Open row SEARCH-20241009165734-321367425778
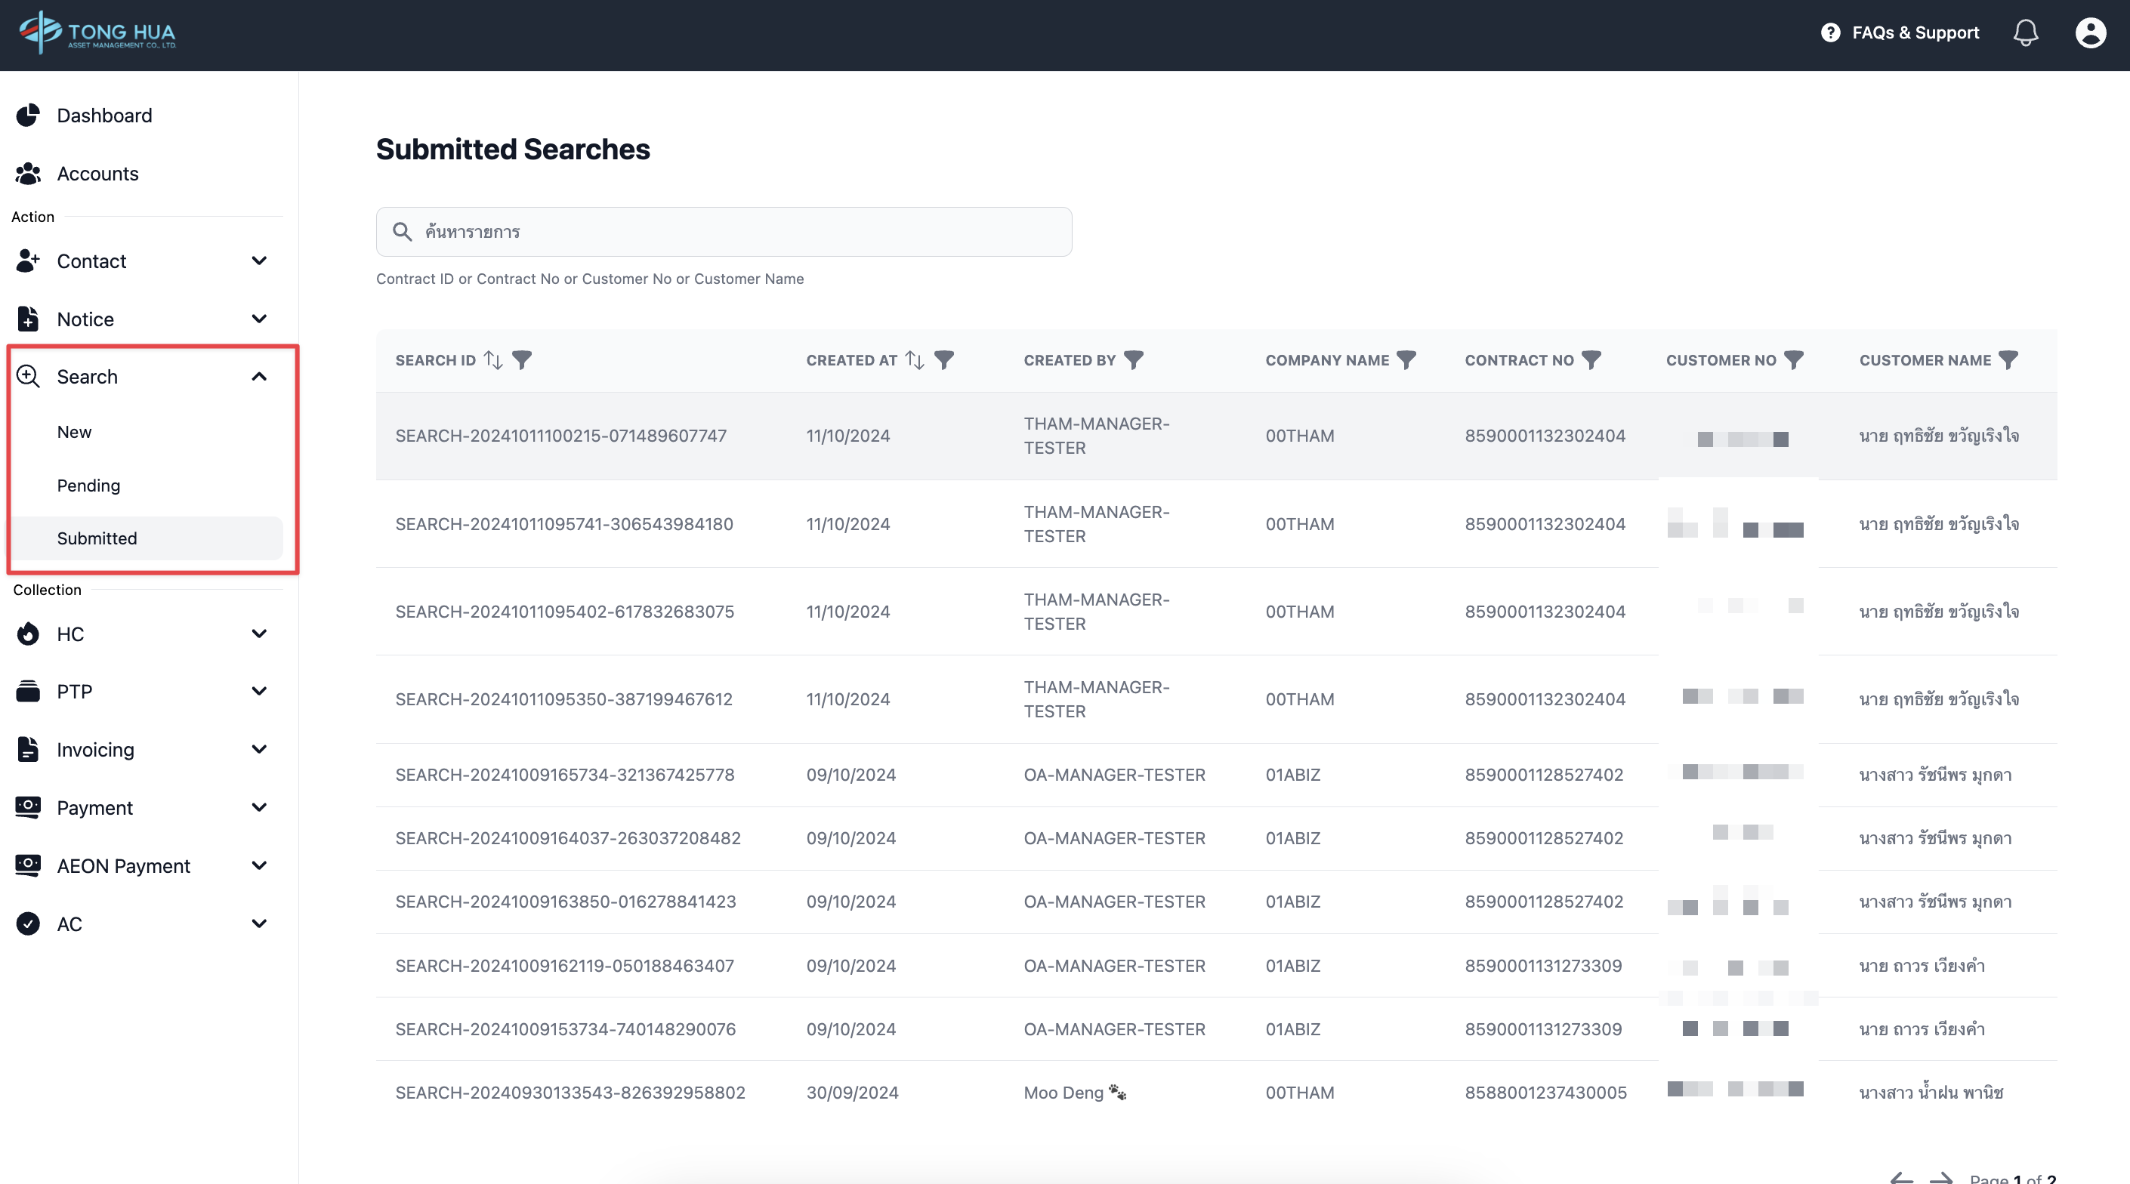Screen dimensions: 2130x1184 point(565,775)
